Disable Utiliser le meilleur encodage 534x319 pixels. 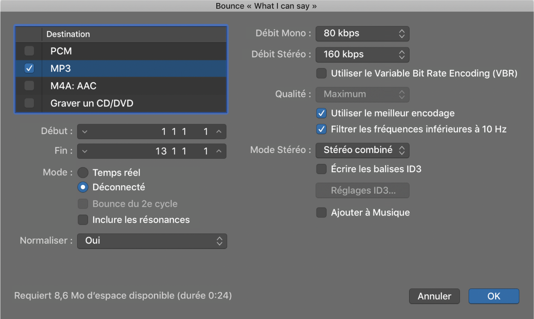321,113
